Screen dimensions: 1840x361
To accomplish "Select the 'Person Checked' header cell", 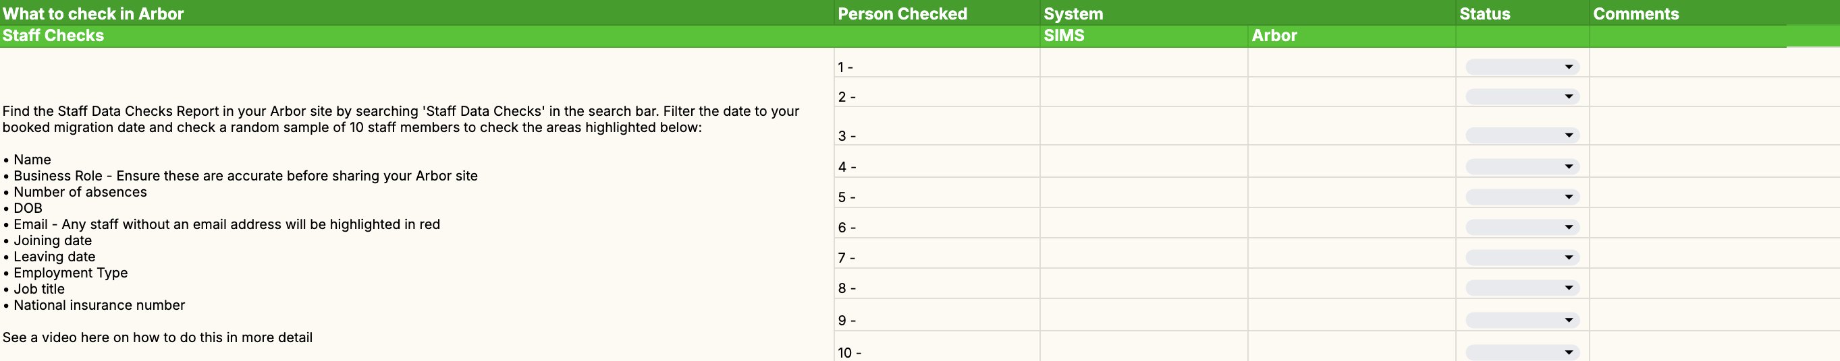I will click(x=936, y=13).
